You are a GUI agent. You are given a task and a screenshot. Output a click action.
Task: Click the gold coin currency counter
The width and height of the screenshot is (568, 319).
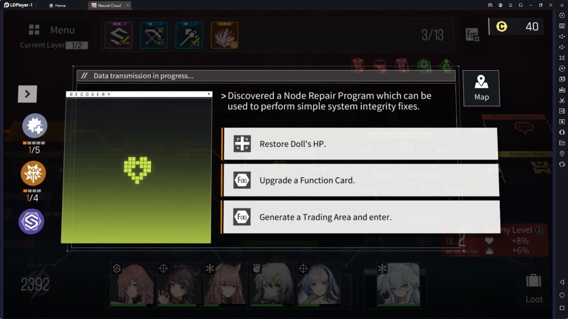(517, 27)
